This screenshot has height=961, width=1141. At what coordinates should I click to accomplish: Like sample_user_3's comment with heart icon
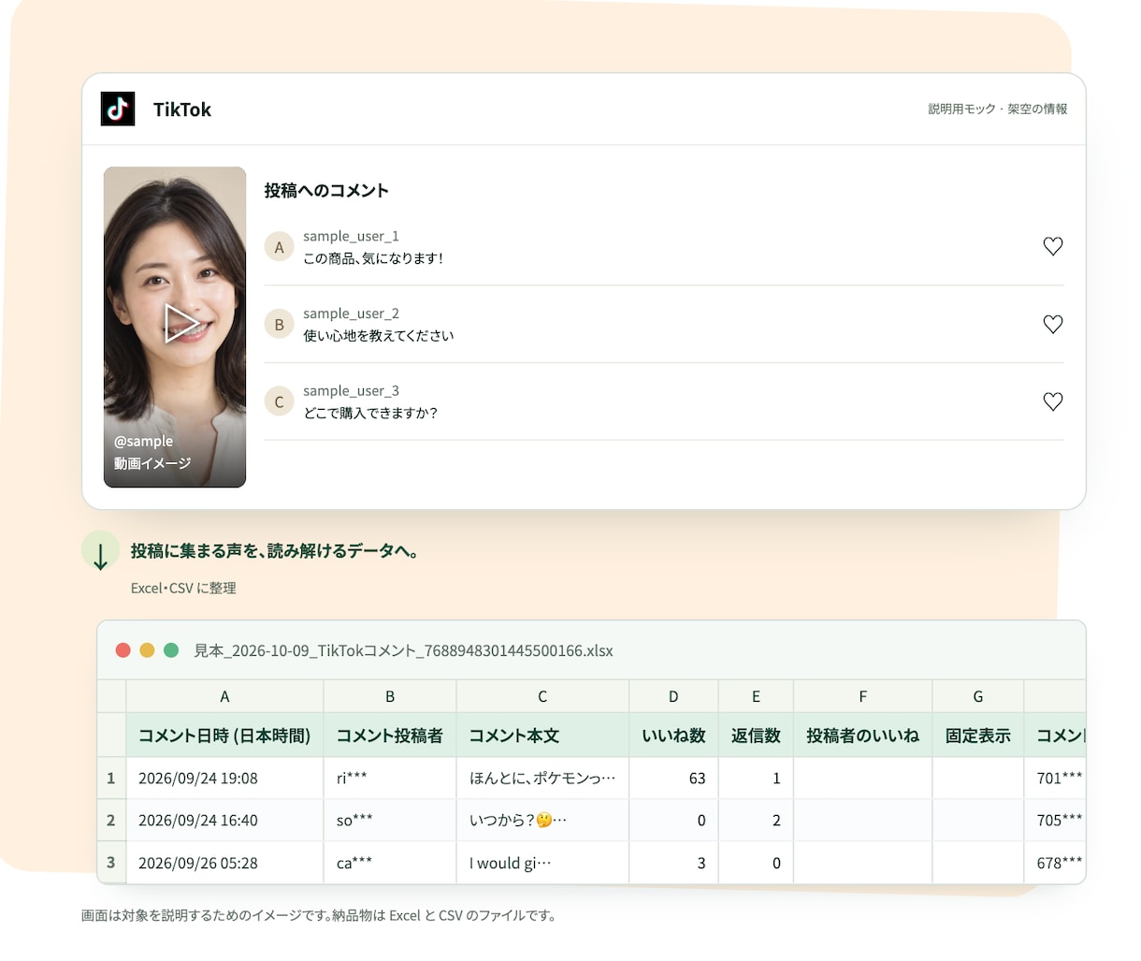pos(1053,401)
